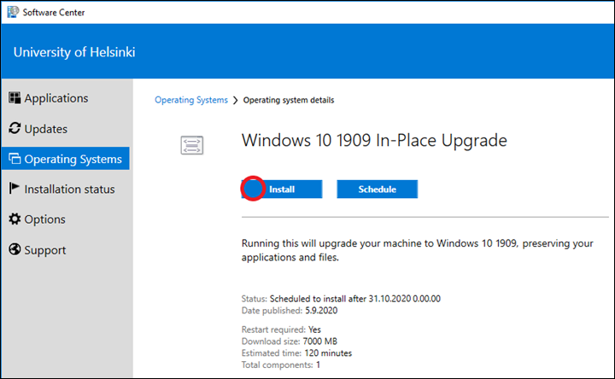Click the date published value '5.9.2020'
This screenshot has height=379, width=615.
[321, 311]
